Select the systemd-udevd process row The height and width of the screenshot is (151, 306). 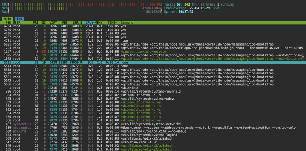pos(153,98)
